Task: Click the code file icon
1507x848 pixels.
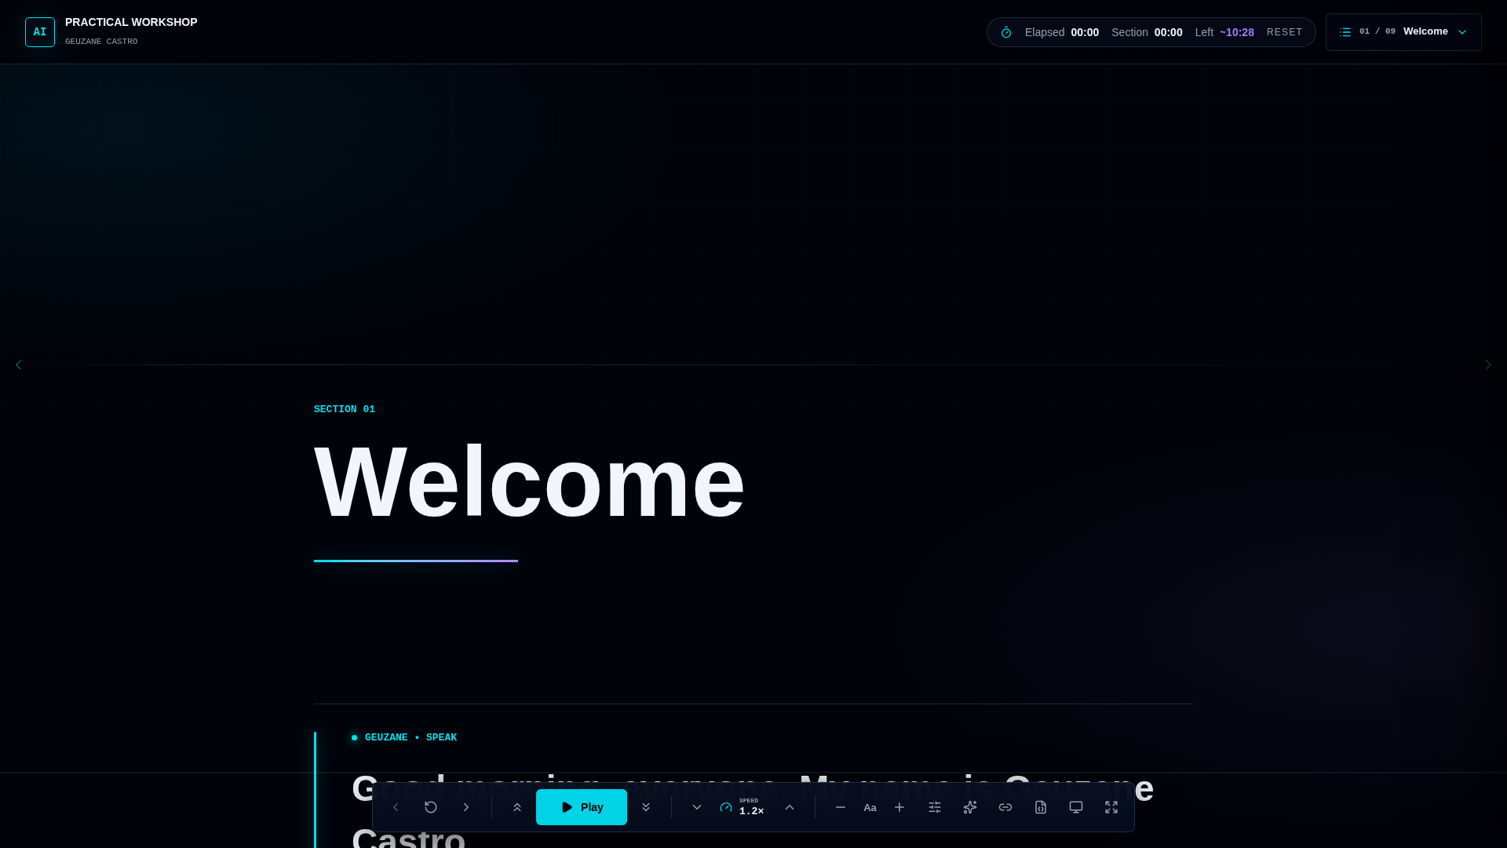Action: (1041, 807)
